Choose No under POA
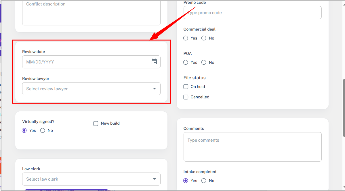This screenshot has width=345, height=191. click(204, 62)
